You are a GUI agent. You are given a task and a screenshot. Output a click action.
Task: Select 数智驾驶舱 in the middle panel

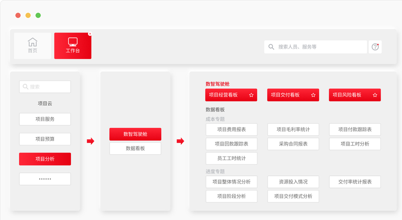tap(135, 134)
